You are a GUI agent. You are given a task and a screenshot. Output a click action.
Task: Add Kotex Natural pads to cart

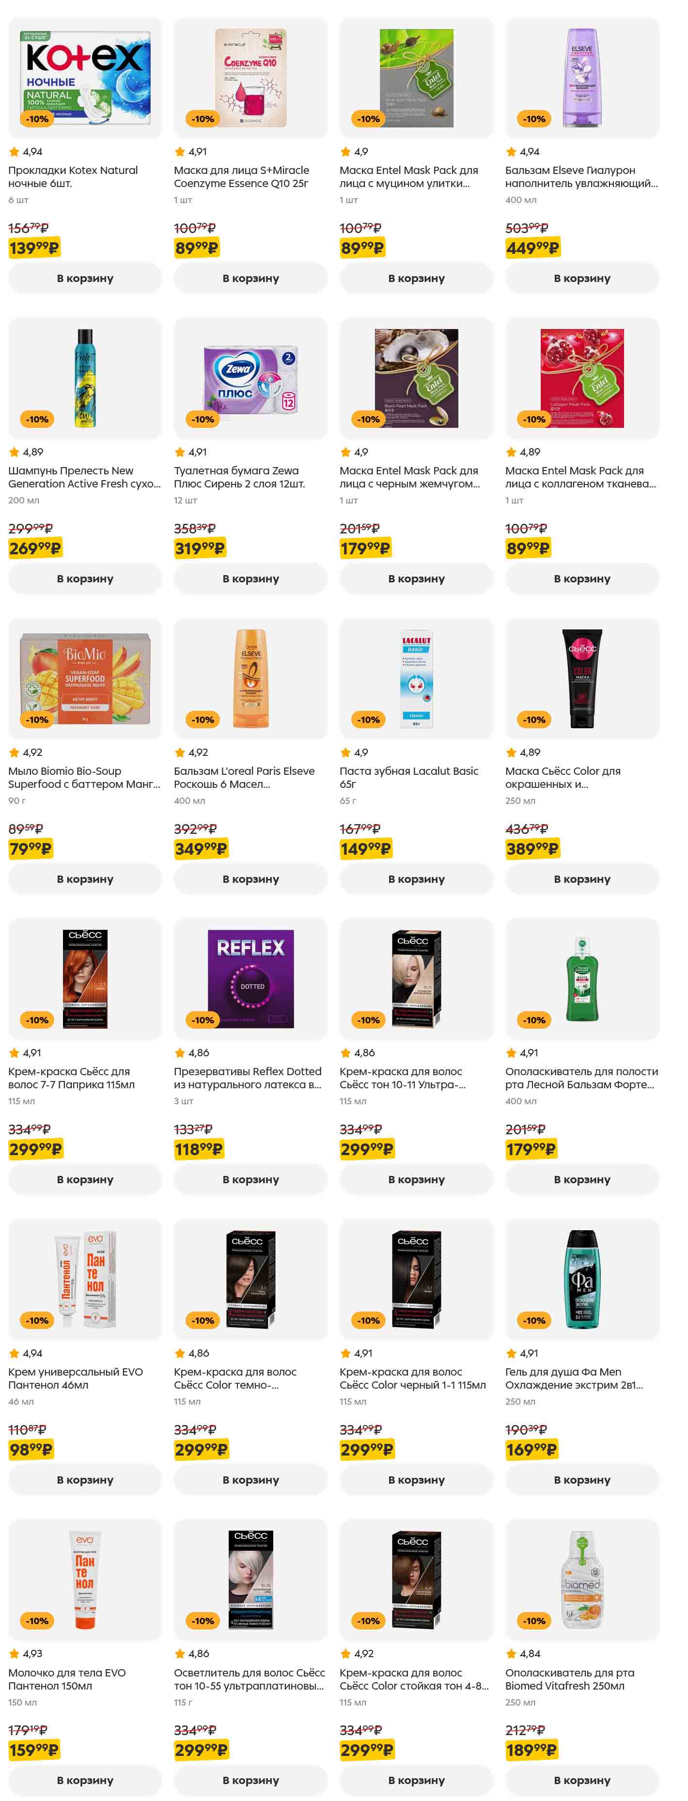point(85,278)
